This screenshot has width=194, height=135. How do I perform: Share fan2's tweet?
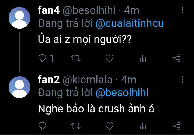[x=176, y=126]
